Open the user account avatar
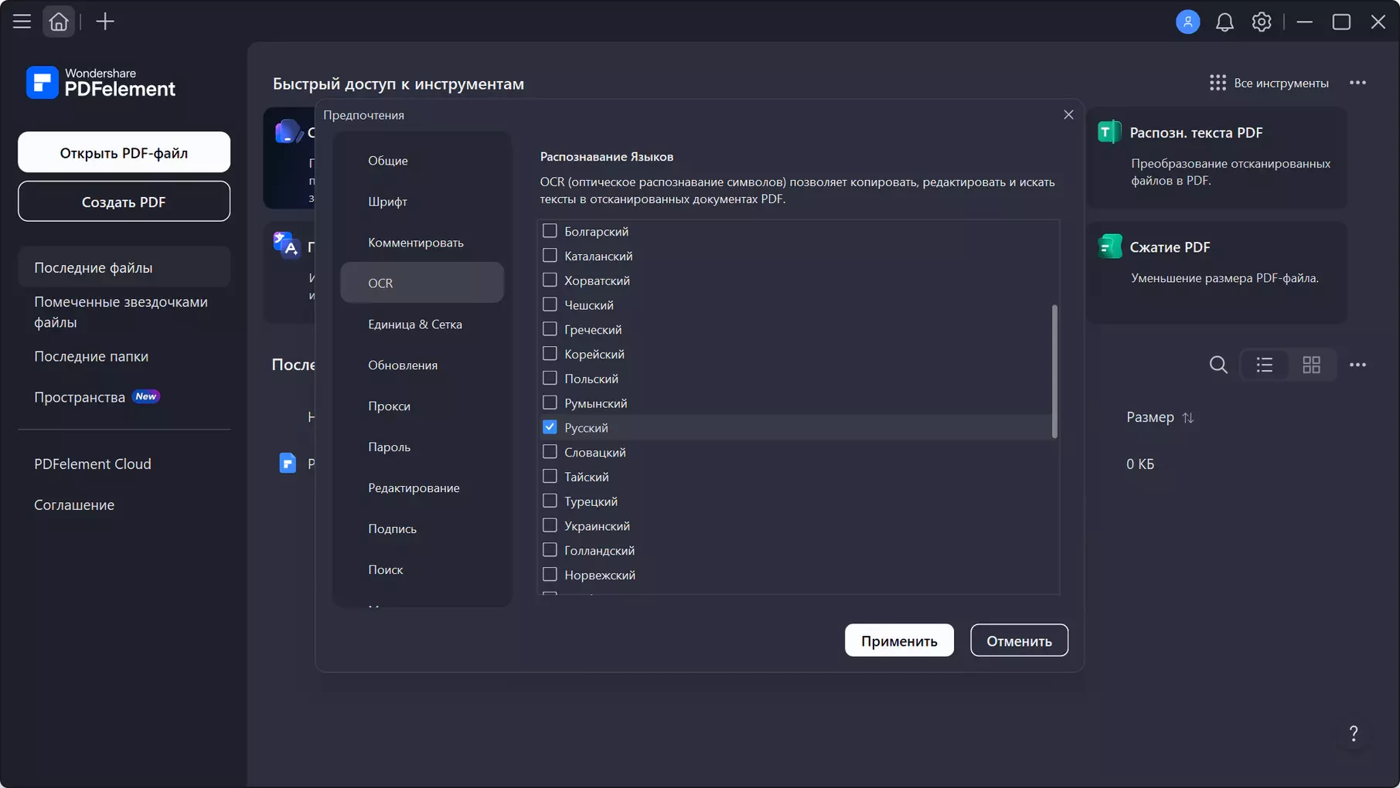The height and width of the screenshot is (788, 1400). tap(1187, 22)
